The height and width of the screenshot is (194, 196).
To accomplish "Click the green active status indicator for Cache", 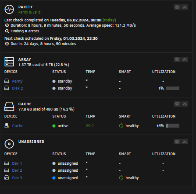I will tap(54, 126).
